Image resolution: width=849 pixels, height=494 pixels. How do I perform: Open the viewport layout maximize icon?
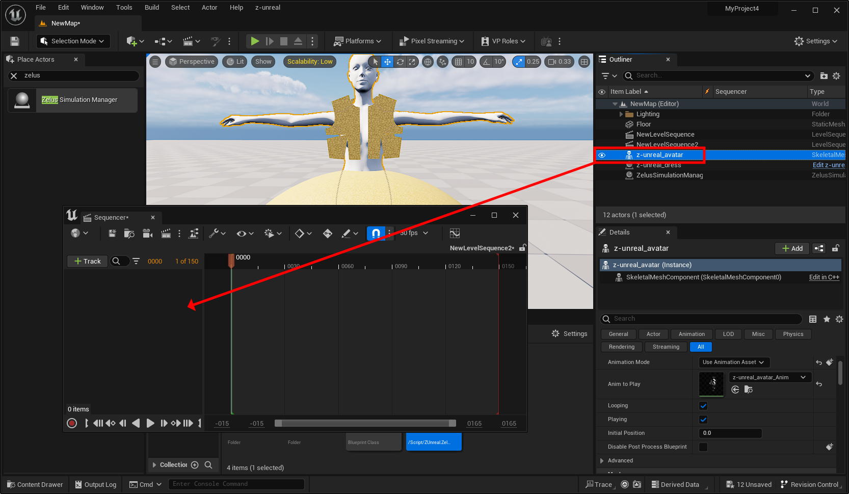tap(584, 62)
